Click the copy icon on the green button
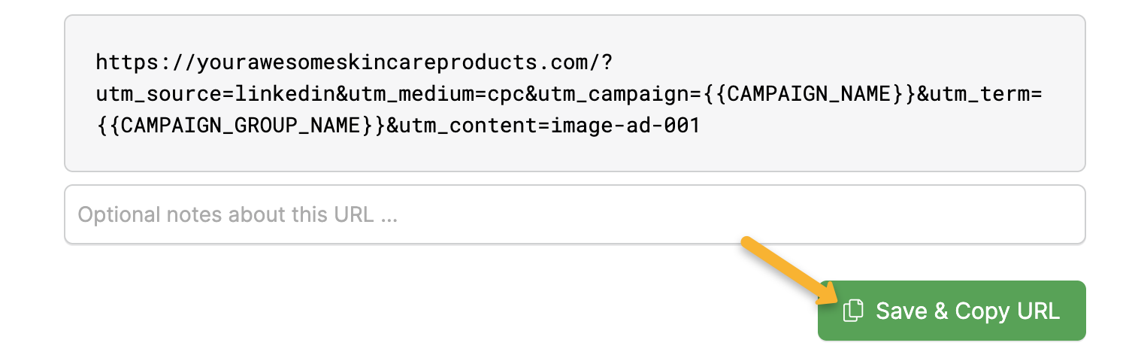The image size is (1132, 361). [852, 311]
